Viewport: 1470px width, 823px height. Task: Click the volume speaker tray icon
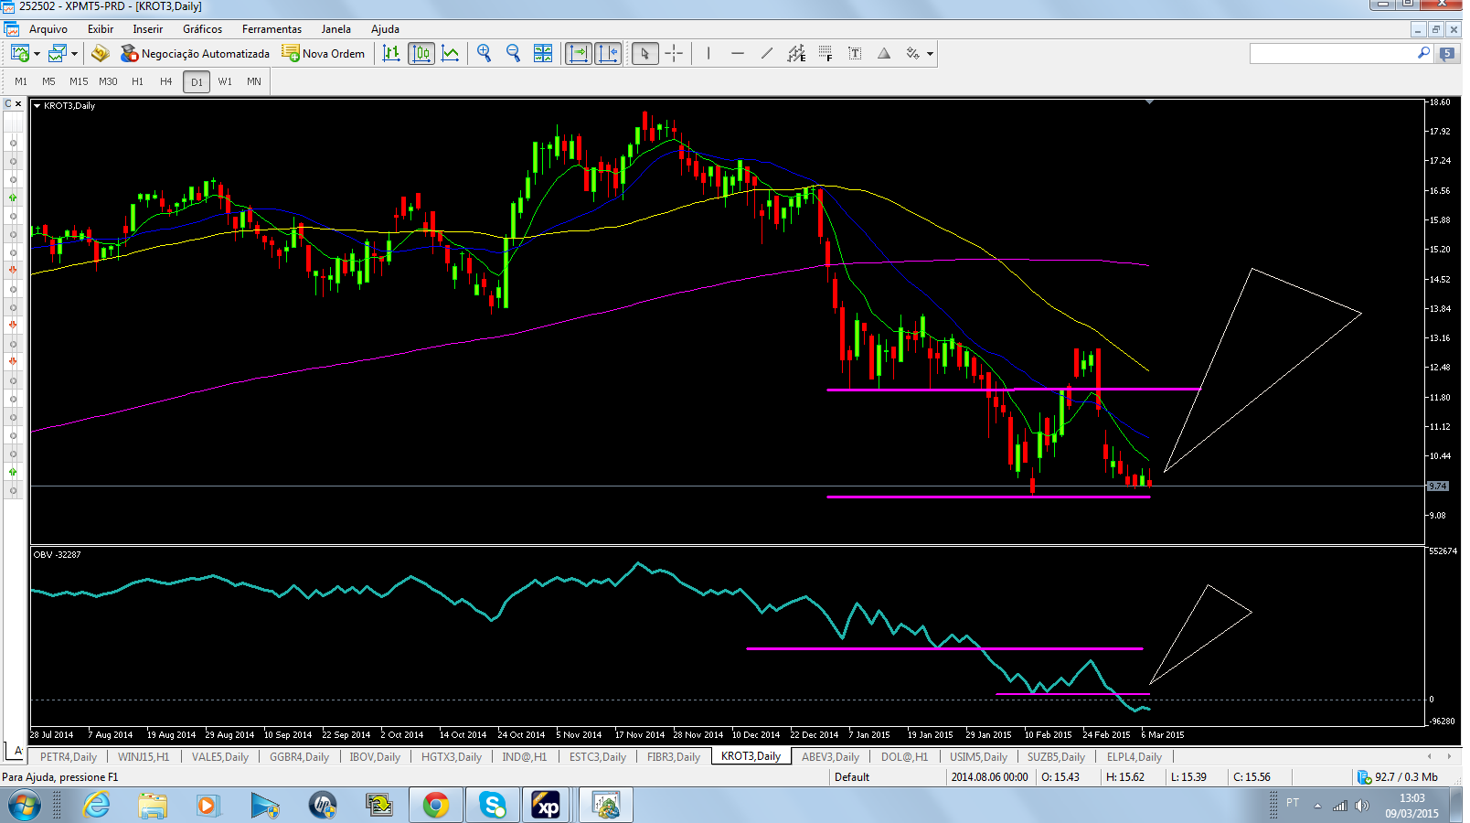pos(1362,806)
